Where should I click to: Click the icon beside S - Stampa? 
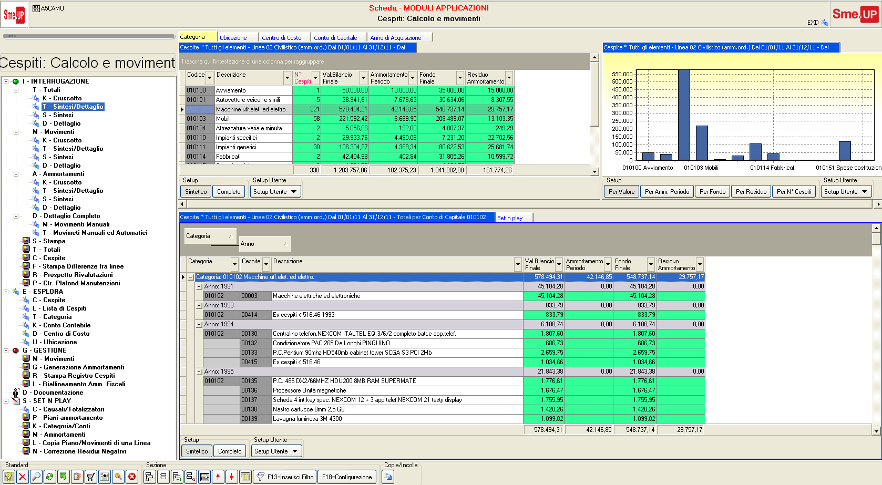pyautogui.click(x=26, y=241)
